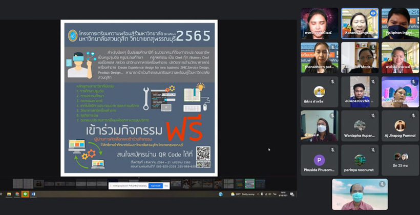Select Wanlapha Aupar participant tile
The image size is (420, 215).
[360, 126]
